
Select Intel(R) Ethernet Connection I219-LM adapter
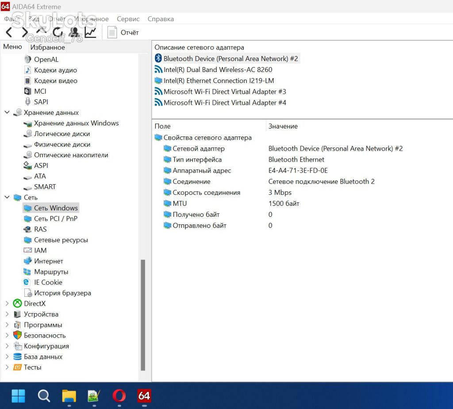point(219,80)
